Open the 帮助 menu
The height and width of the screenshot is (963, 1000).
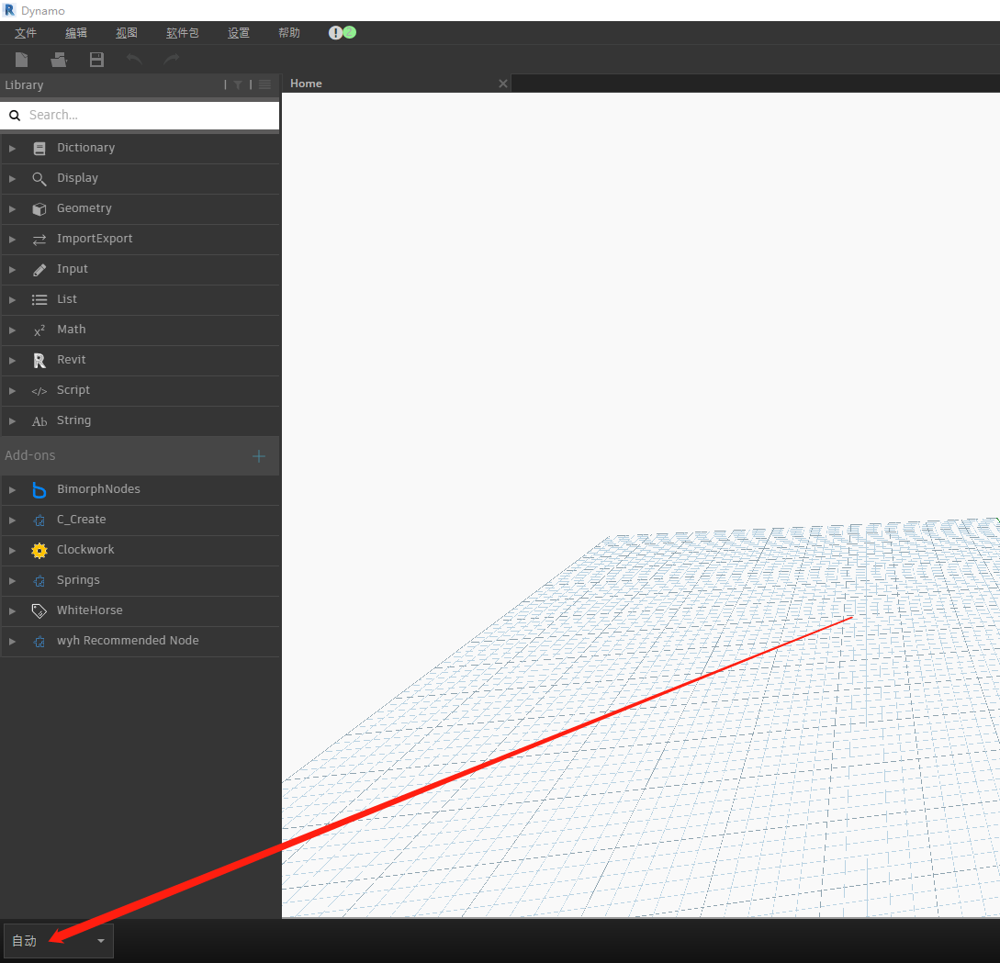click(x=289, y=33)
